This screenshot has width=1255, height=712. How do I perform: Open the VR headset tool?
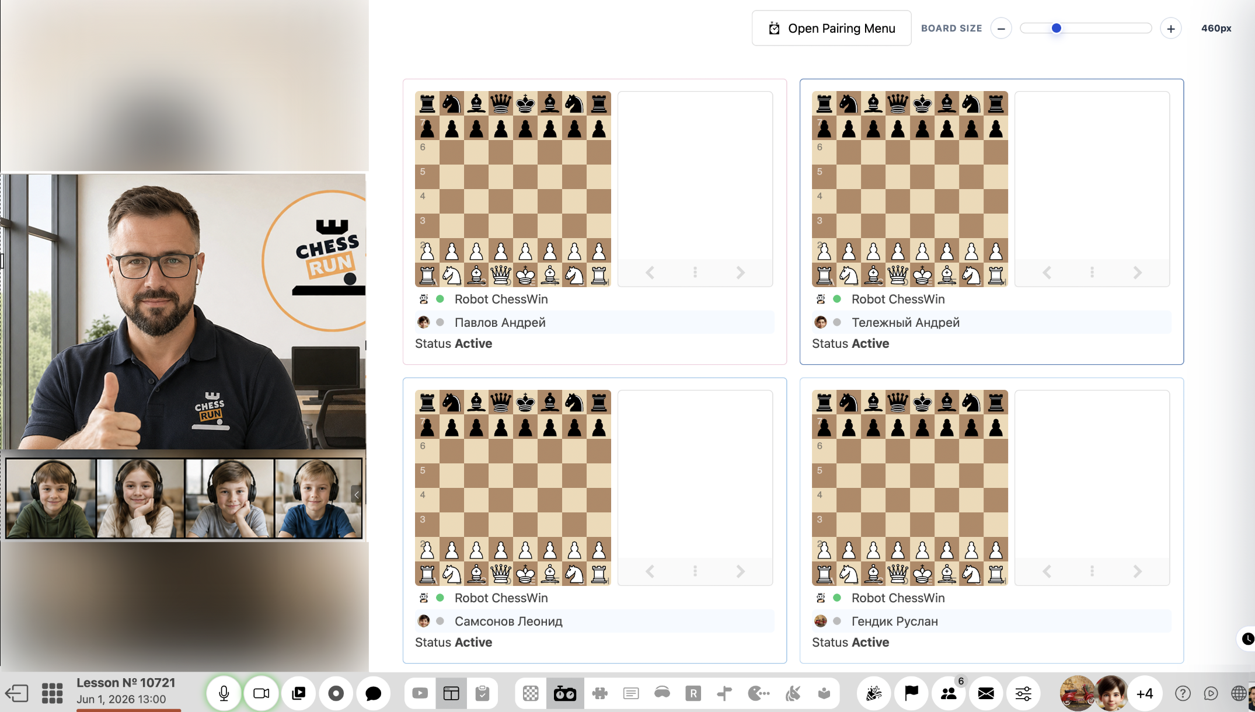[662, 693]
